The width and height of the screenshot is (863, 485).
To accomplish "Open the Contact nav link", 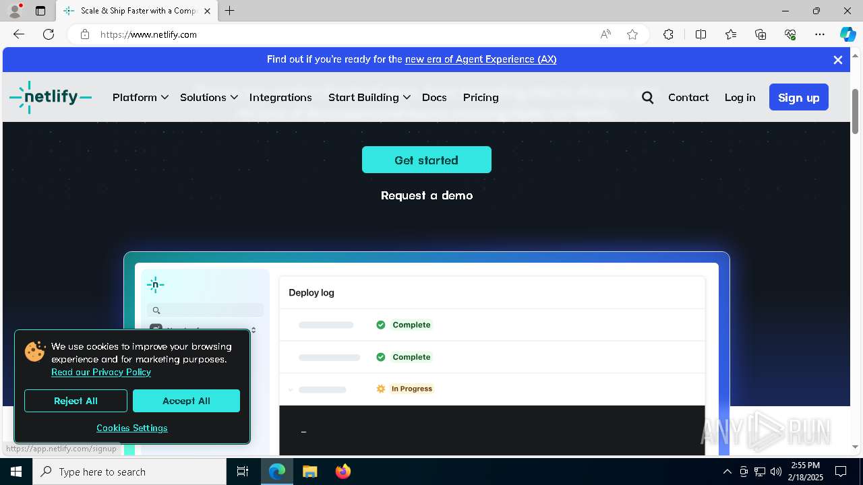I will coord(688,98).
